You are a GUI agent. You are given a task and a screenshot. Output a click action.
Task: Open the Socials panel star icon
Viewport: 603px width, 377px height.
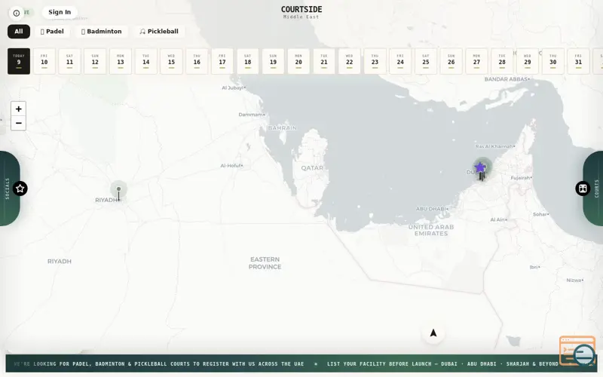point(20,188)
